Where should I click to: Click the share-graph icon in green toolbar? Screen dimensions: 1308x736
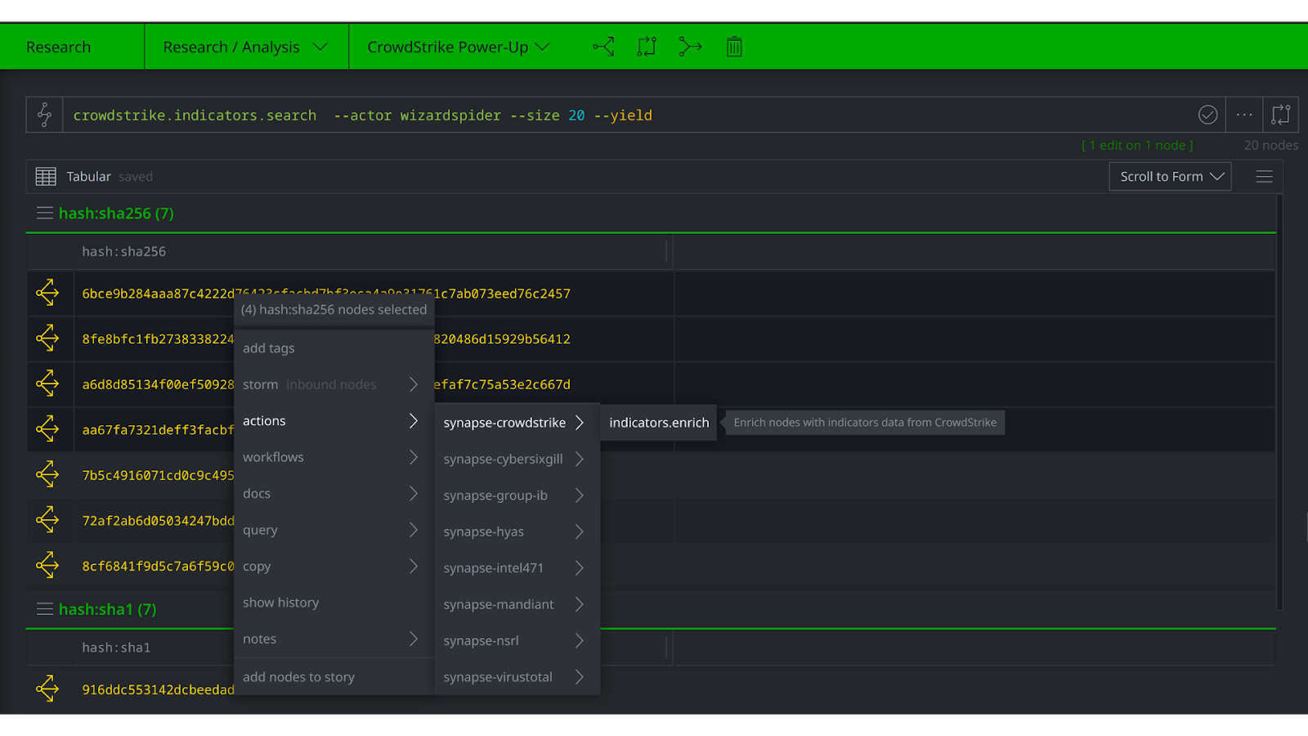click(603, 47)
